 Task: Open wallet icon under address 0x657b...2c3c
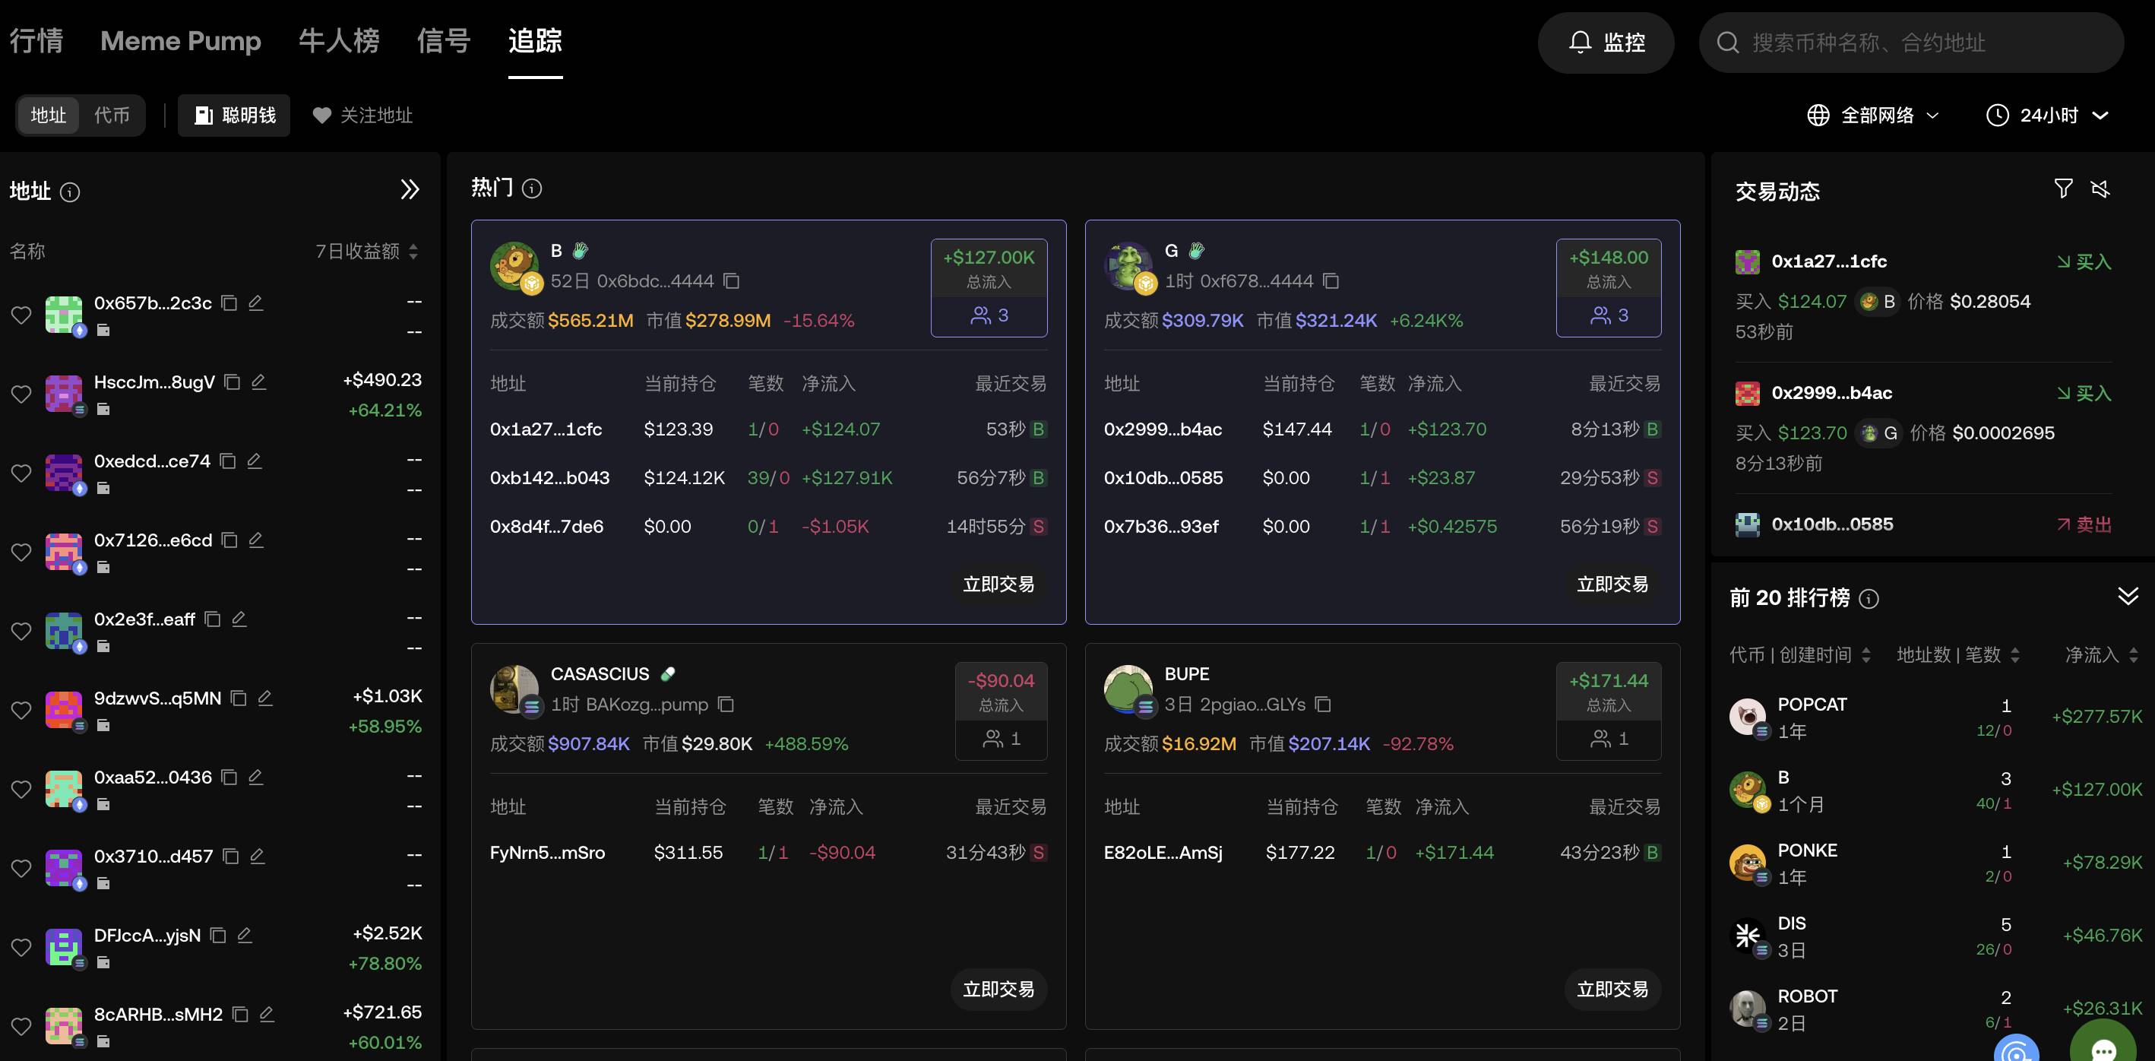104,331
